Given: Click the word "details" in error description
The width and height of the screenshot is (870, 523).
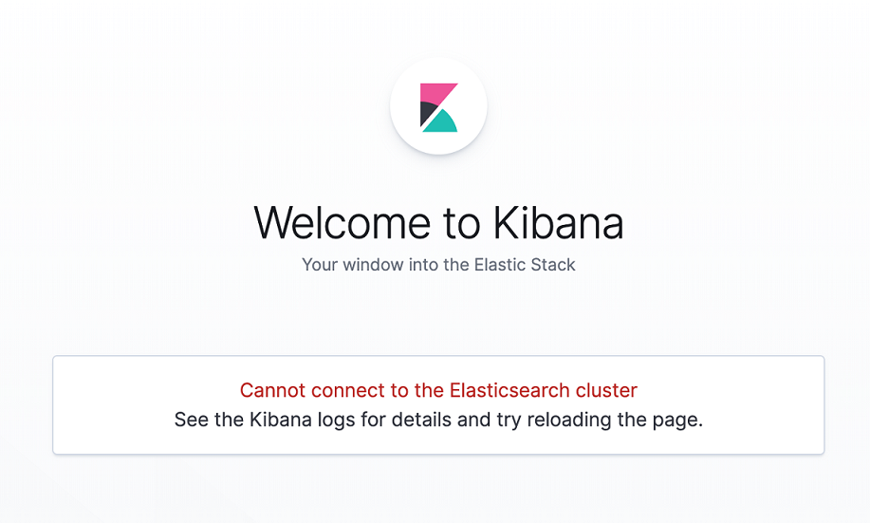Looking at the screenshot, I should [420, 420].
